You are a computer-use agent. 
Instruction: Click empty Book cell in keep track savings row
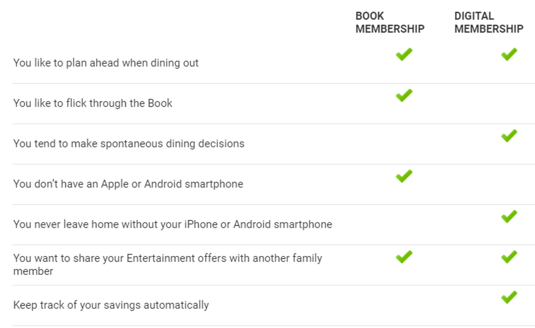[404, 305]
